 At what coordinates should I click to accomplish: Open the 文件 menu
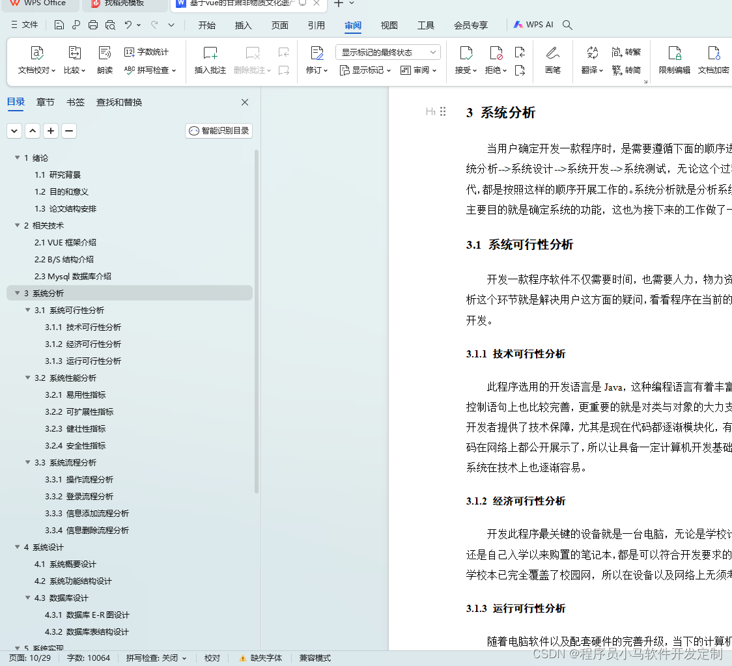pyautogui.click(x=25, y=25)
